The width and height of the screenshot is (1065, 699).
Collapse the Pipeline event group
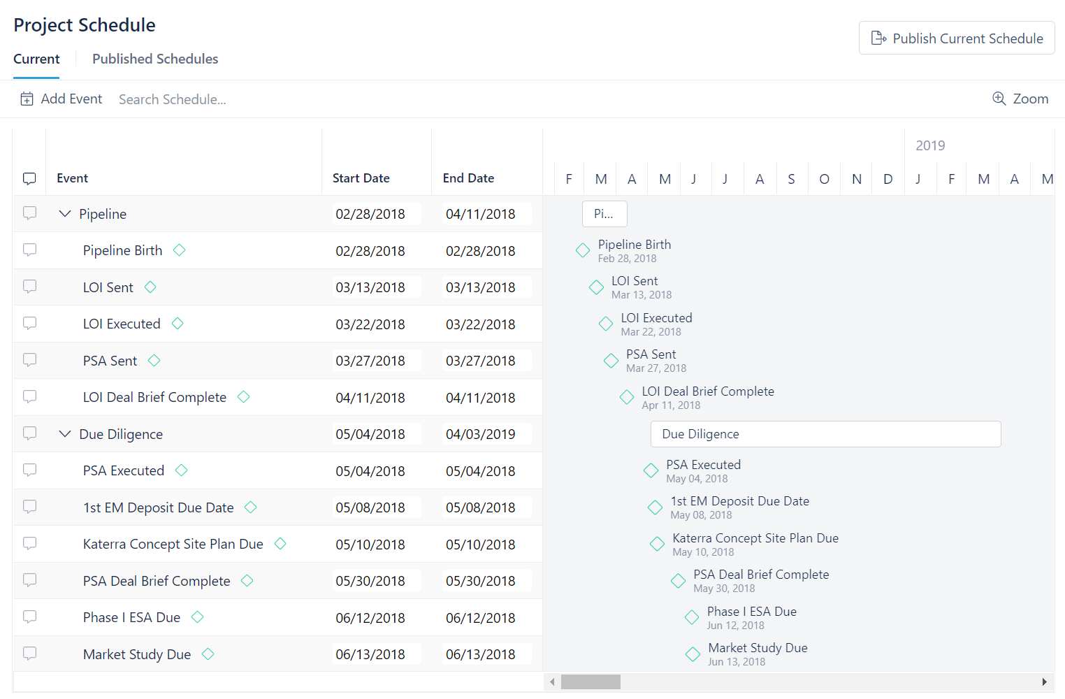coord(65,214)
